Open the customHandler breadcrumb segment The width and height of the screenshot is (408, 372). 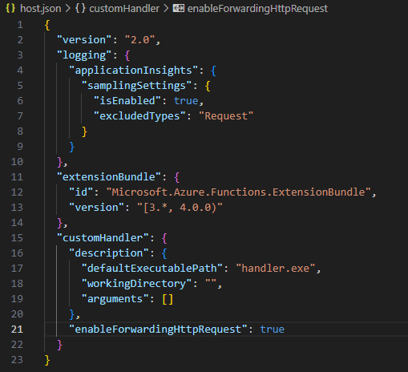pos(124,9)
